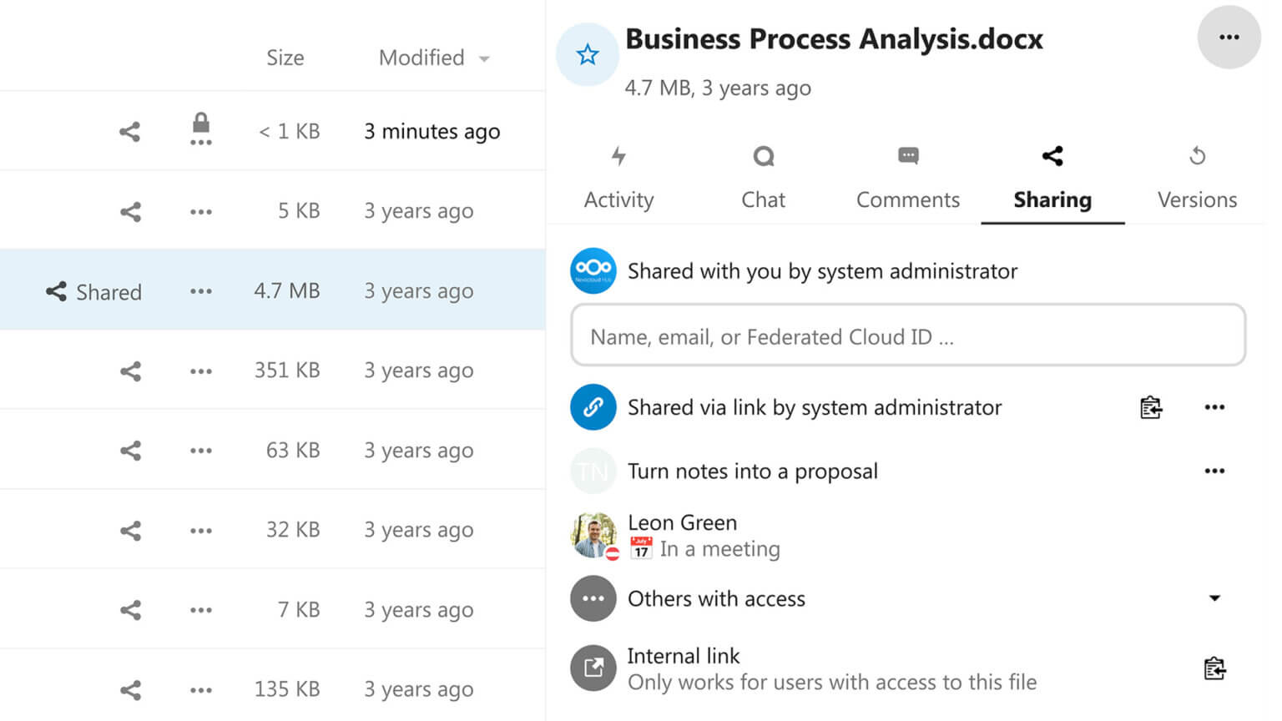
Task: Open the top-right three-dot file actions menu
Action: click(x=1229, y=38)
